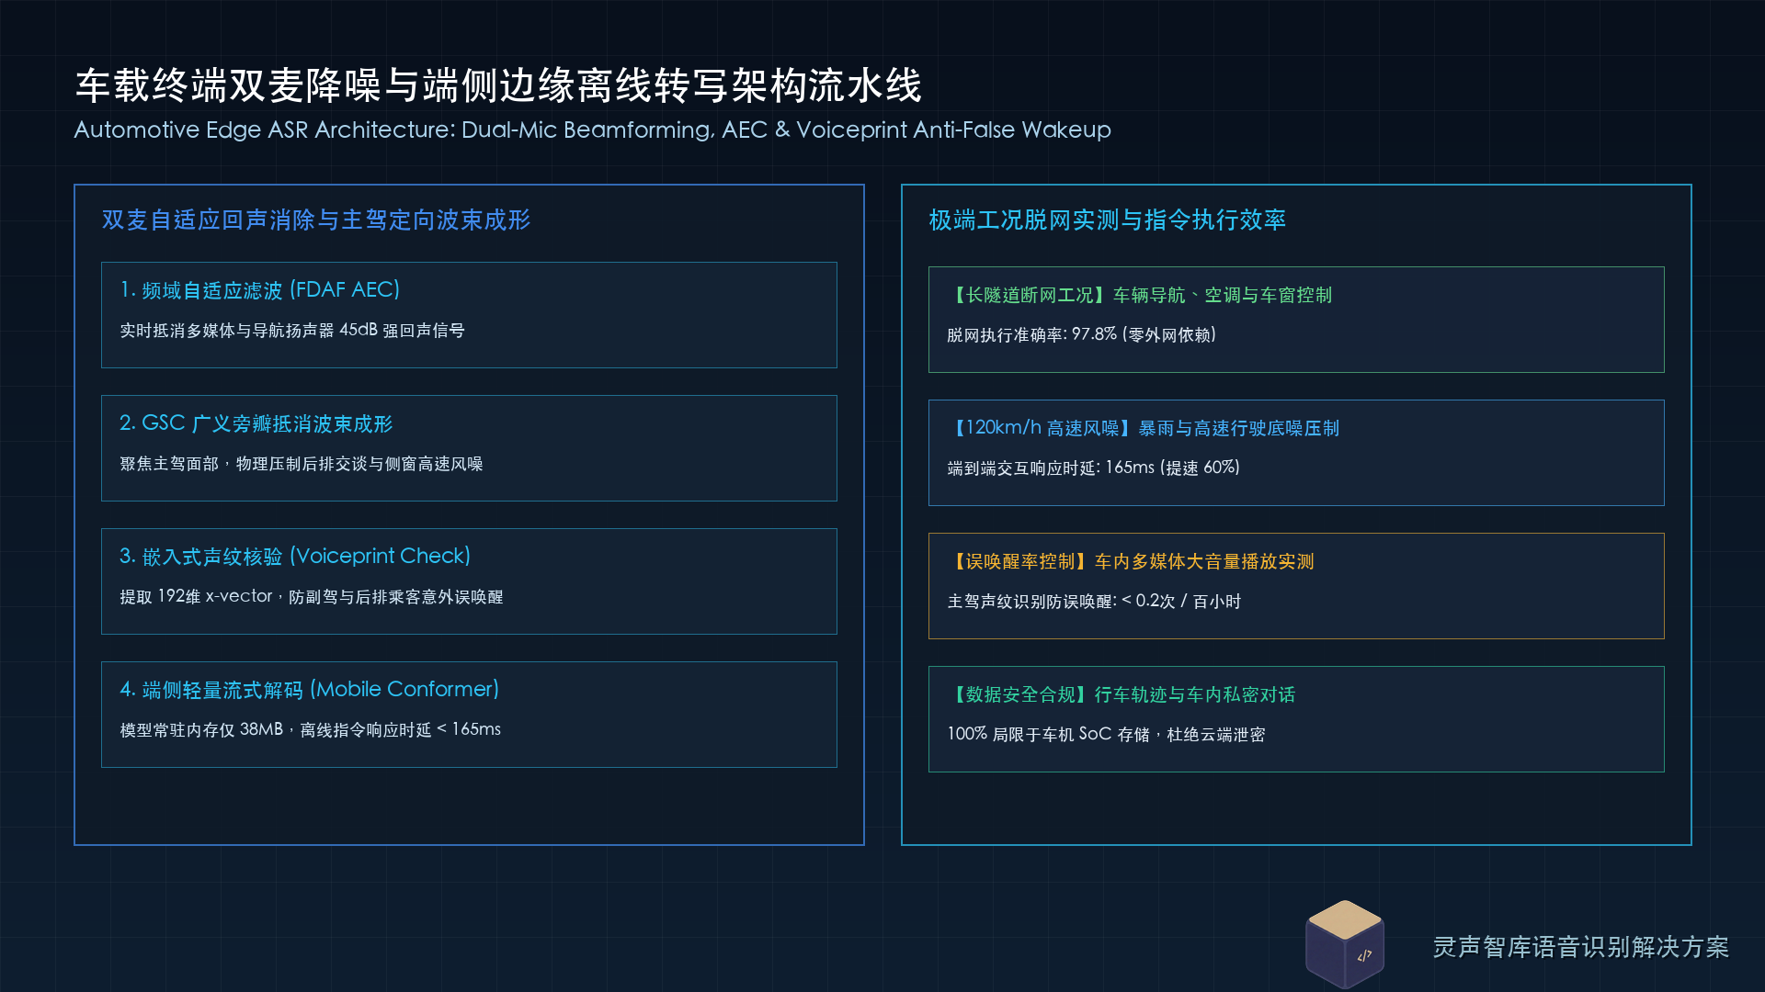Image resolution: width=1765 pixels, height=992 pixels.
Task: Click the footer brand text 灵声智库语音识别解决方案
Action: (x=1581, y=947)
